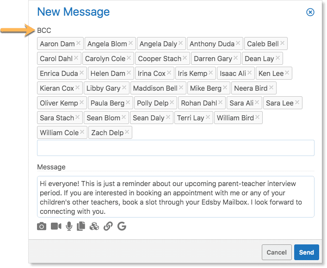Select the Anthony Duda name text
The height and width of the screenshot is (268, 327).
[x=212, y=44]
